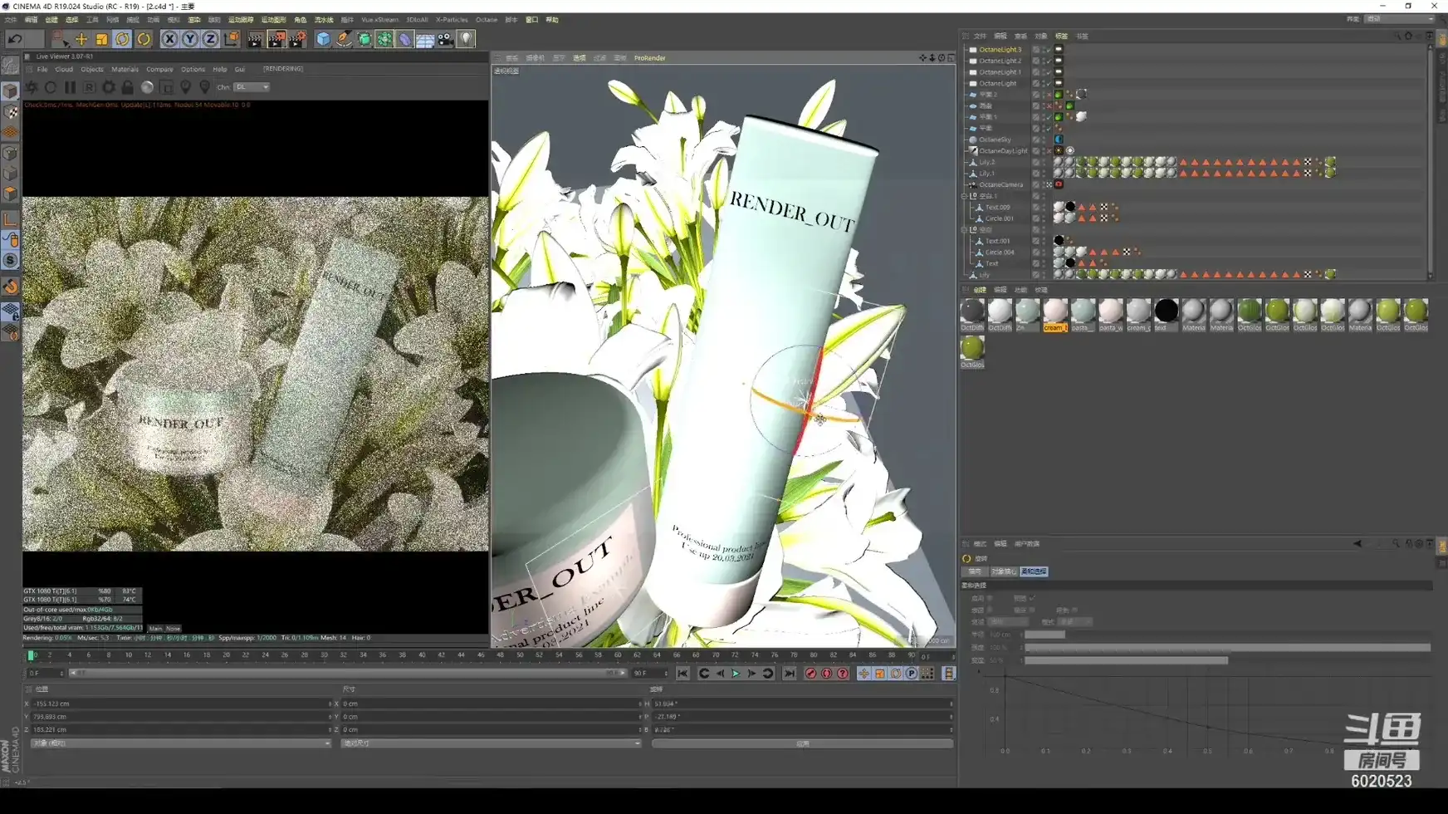Click the Undo arrow icon

(x=15, y=39)
